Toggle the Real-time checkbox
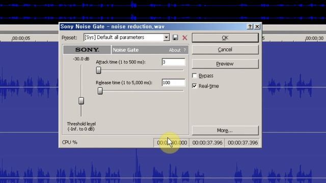The image size is (326, 183). pos(195,86)
